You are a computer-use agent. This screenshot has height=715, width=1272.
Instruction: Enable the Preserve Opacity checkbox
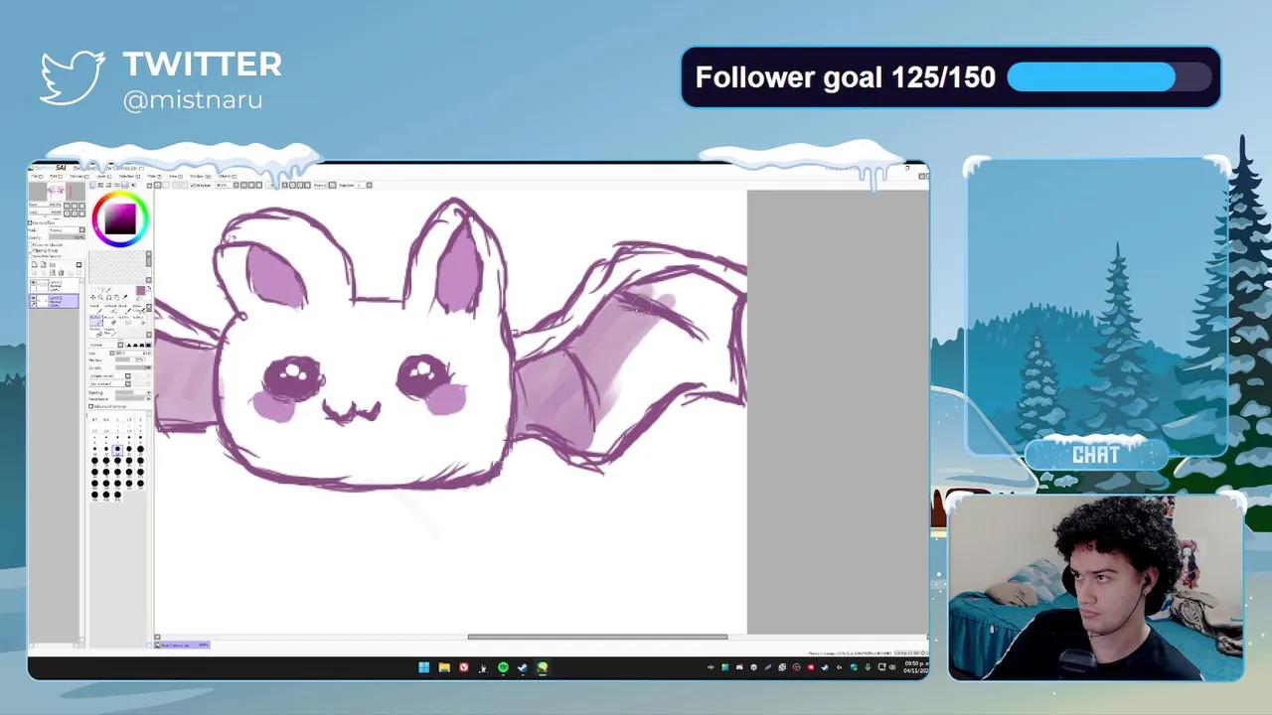point(31,244)
